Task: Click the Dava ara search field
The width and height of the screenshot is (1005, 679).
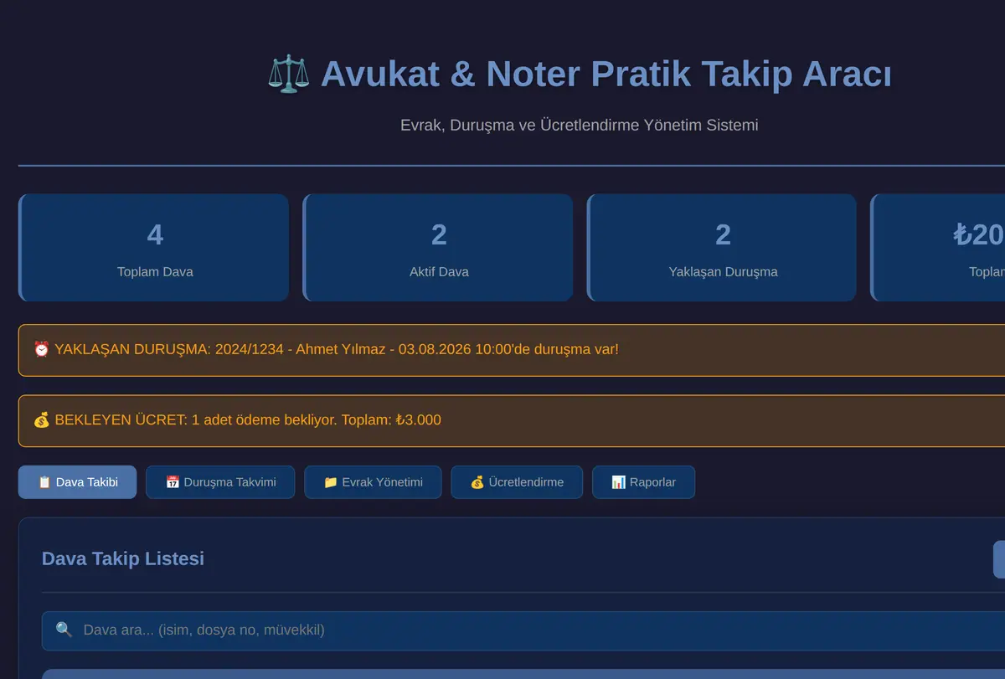Action: 523,630
